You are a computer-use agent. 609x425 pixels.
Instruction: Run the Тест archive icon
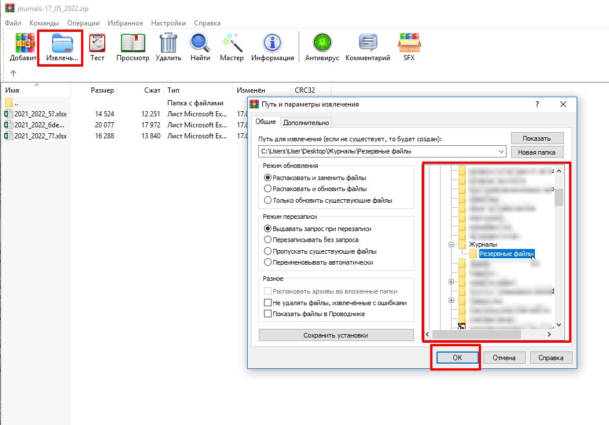[x=97, y=43]
